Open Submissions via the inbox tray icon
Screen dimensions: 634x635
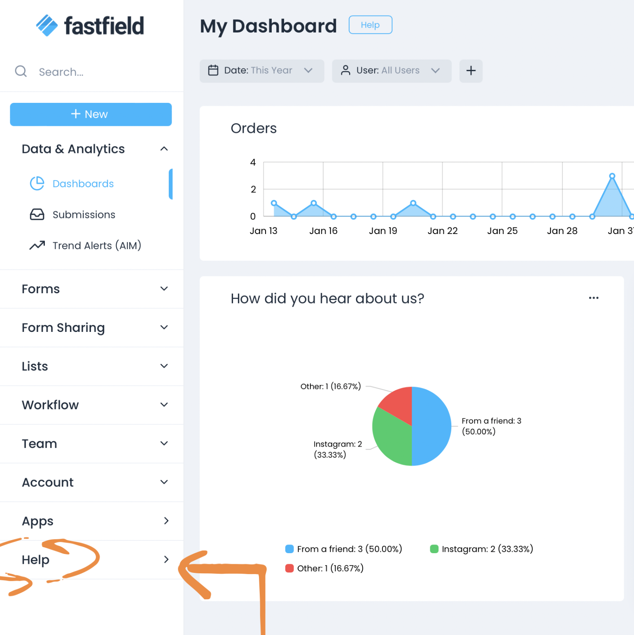click(37, 215)
